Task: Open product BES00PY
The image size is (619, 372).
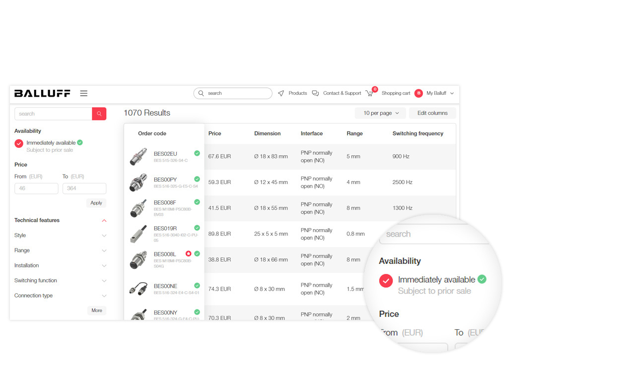Action: pos(165,180)
